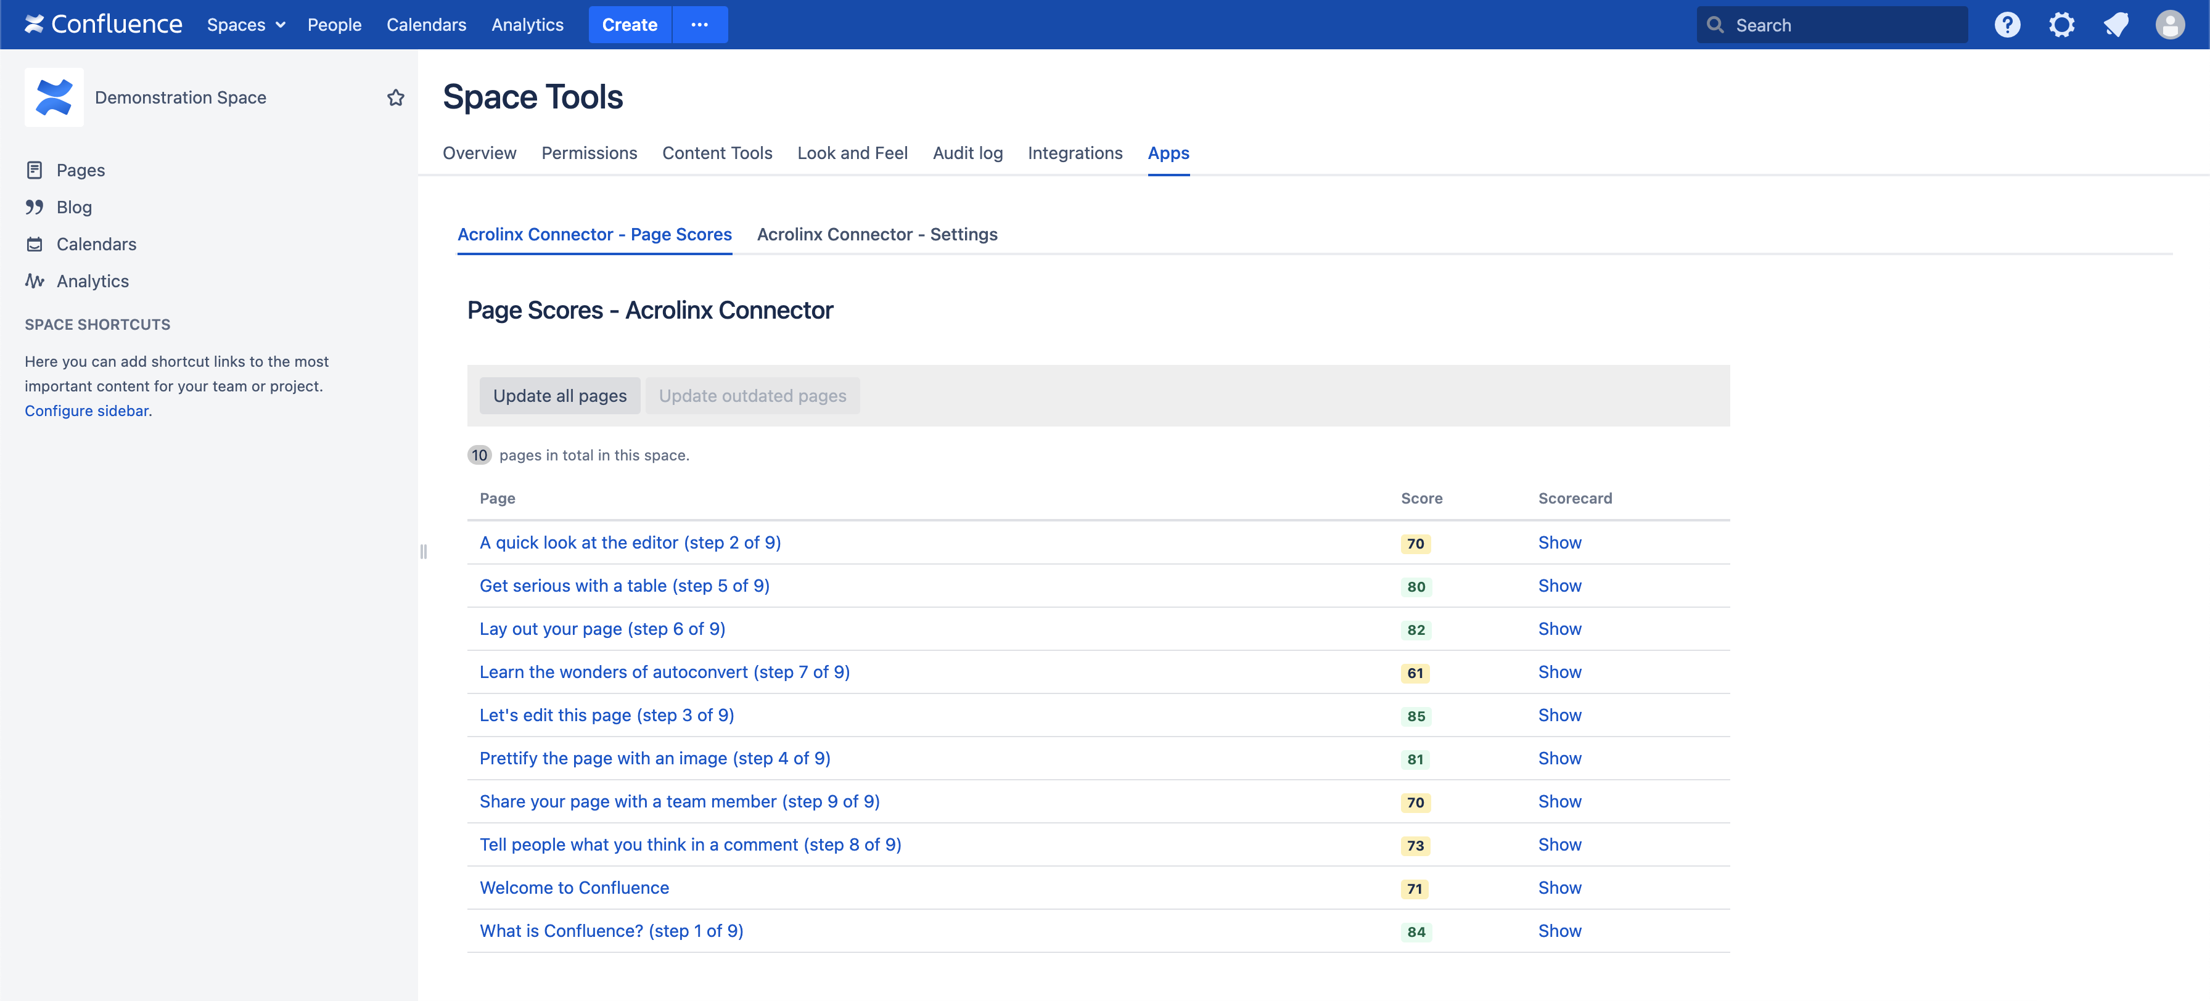Switch to the Integrations tab

point(1075,153)
